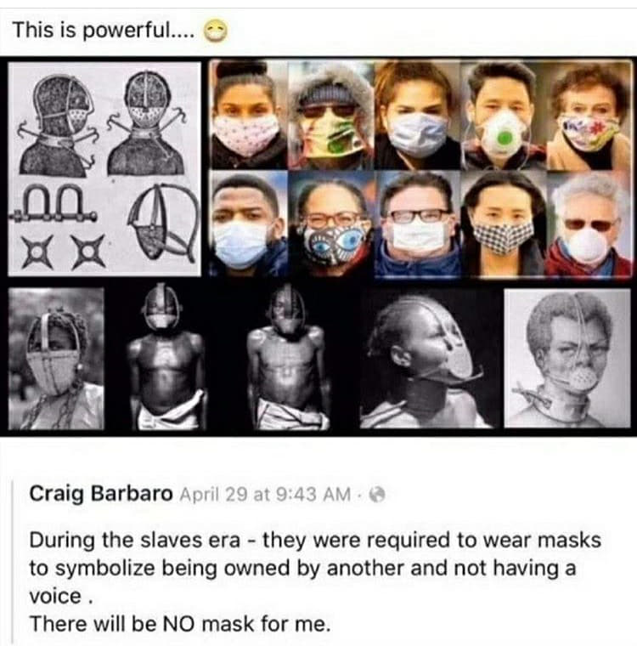Viewport: 637px width, 646px height.
Task: Open the pencil sketch with perforated mouth mask
Action: [567, 359]
